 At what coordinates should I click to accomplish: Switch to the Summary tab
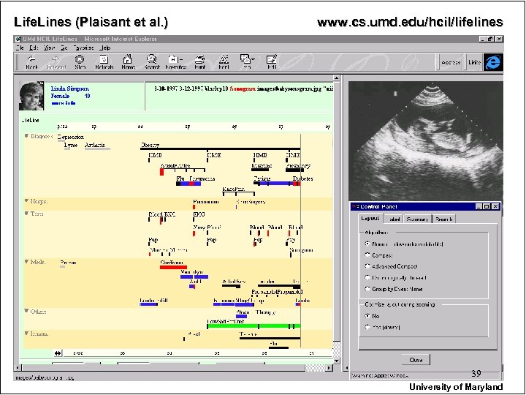(x=417, y=219)
